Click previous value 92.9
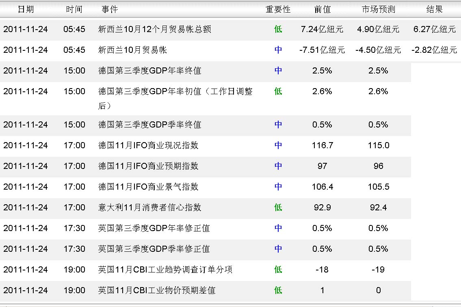The width and height of the screenshot is (461, 307). [x=322, y=208]
